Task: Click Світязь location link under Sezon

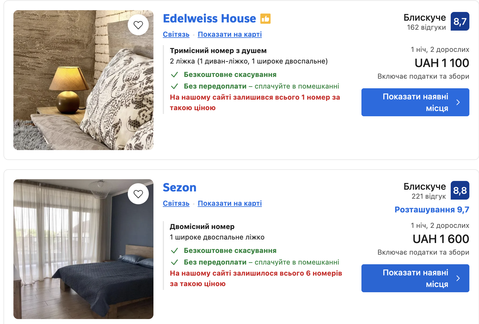Action: pos(176,203)
